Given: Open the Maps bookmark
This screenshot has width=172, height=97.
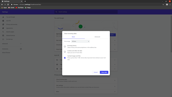Looking at the screenshot, I should click(28, 8).
